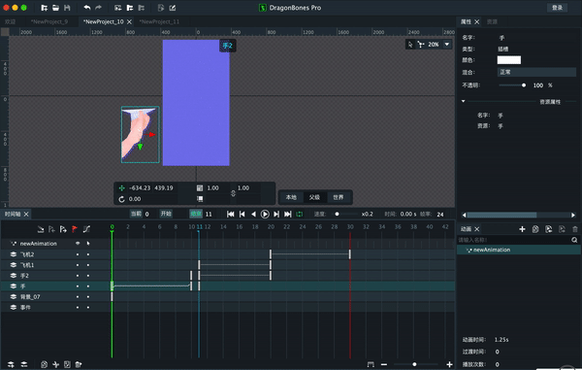
Task: Zoom out the timeline with the minus icon
Action: 384,364
